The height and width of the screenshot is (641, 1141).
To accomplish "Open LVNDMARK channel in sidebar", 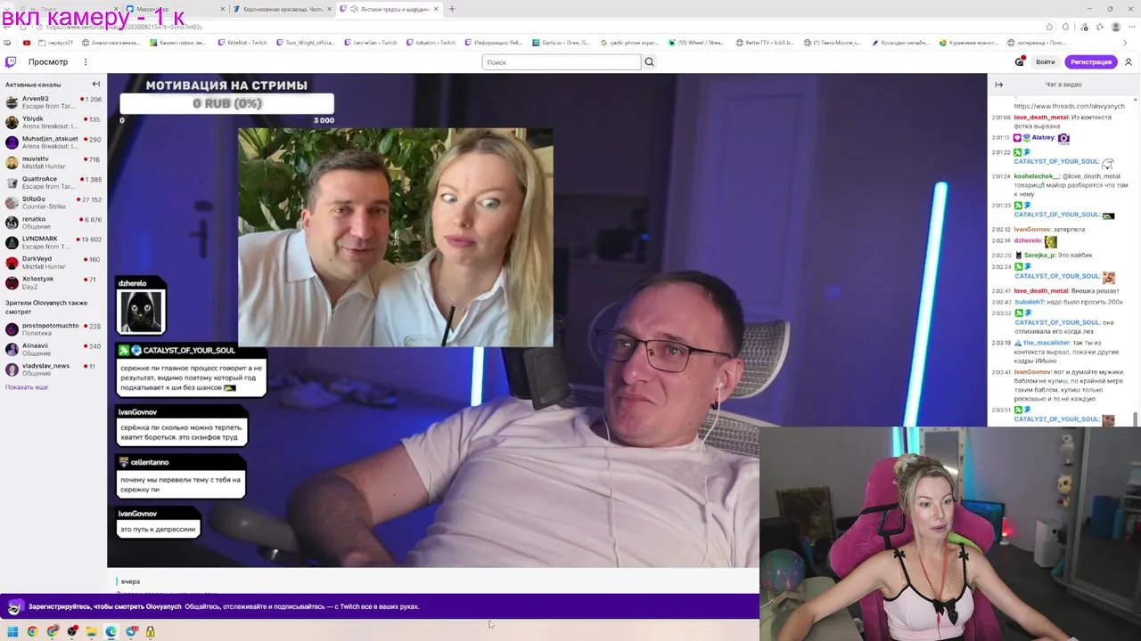I will pos(53,243).
